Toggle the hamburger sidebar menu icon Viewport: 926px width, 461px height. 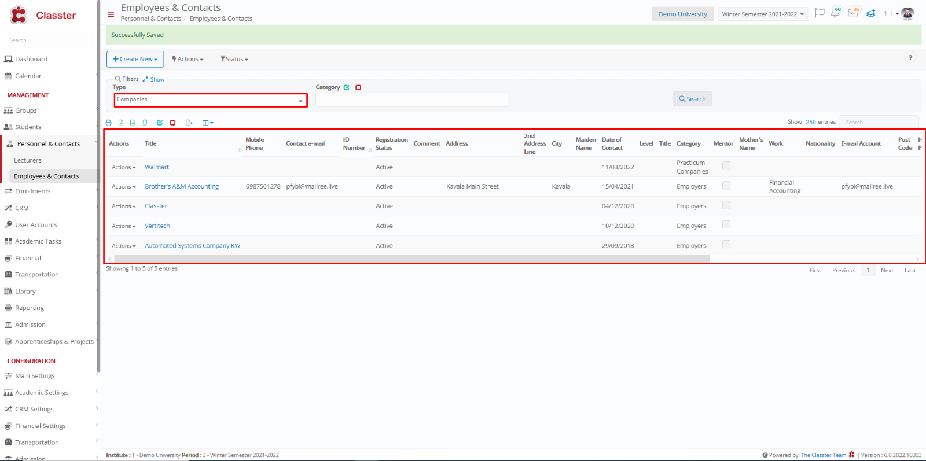point(111,14)
